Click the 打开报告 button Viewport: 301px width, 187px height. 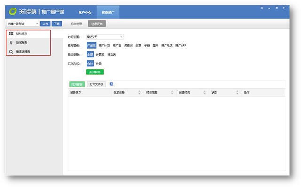pos(77,84)
